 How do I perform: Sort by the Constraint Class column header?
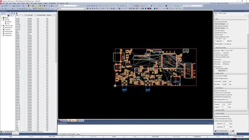pos(41,15)
